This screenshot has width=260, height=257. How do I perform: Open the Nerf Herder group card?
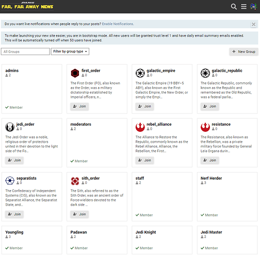pos(227,197)
